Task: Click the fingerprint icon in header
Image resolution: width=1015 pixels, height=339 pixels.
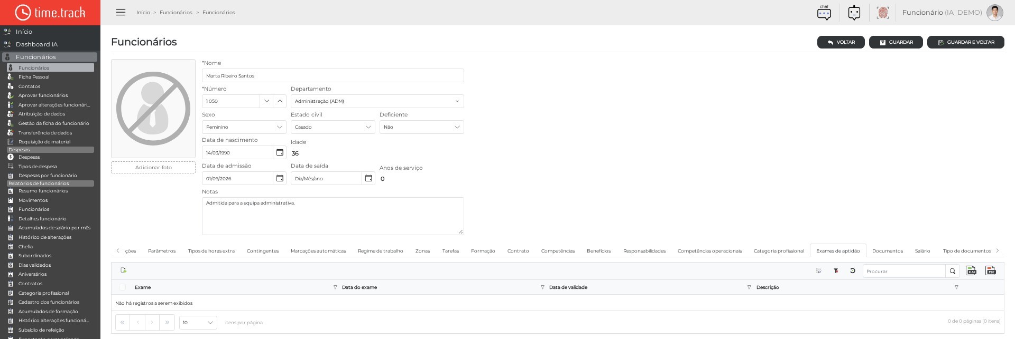Action: (x=882, y=13)
